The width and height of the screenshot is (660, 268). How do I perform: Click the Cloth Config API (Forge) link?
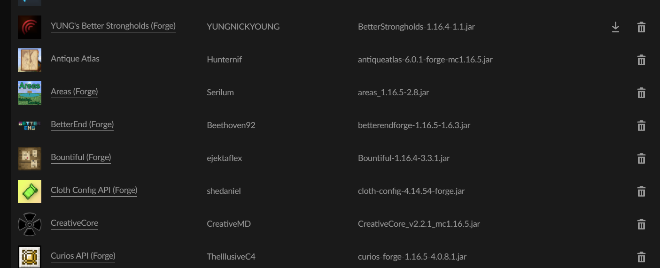(x=94, y=190)
